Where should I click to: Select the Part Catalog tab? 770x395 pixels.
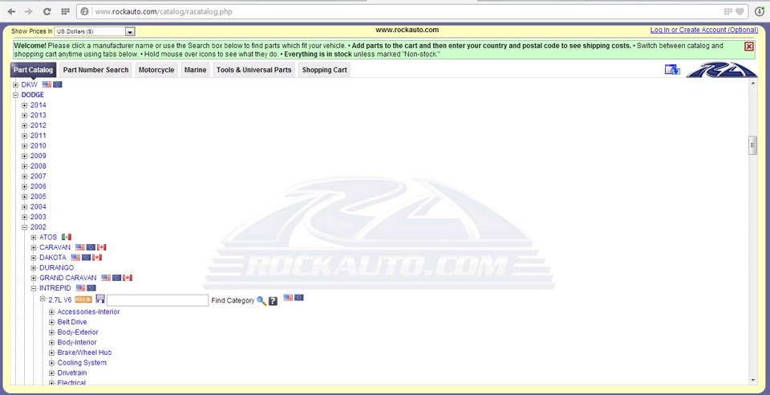34,70
